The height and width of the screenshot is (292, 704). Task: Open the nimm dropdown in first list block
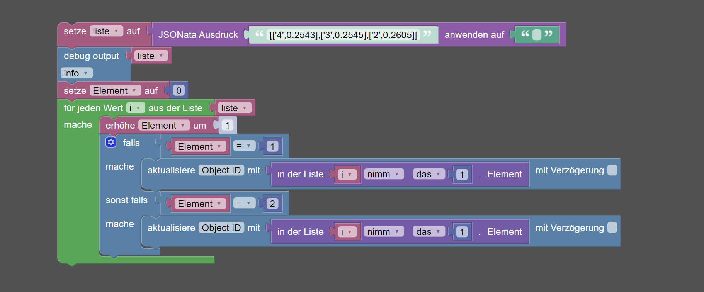[x=384, y=174]
